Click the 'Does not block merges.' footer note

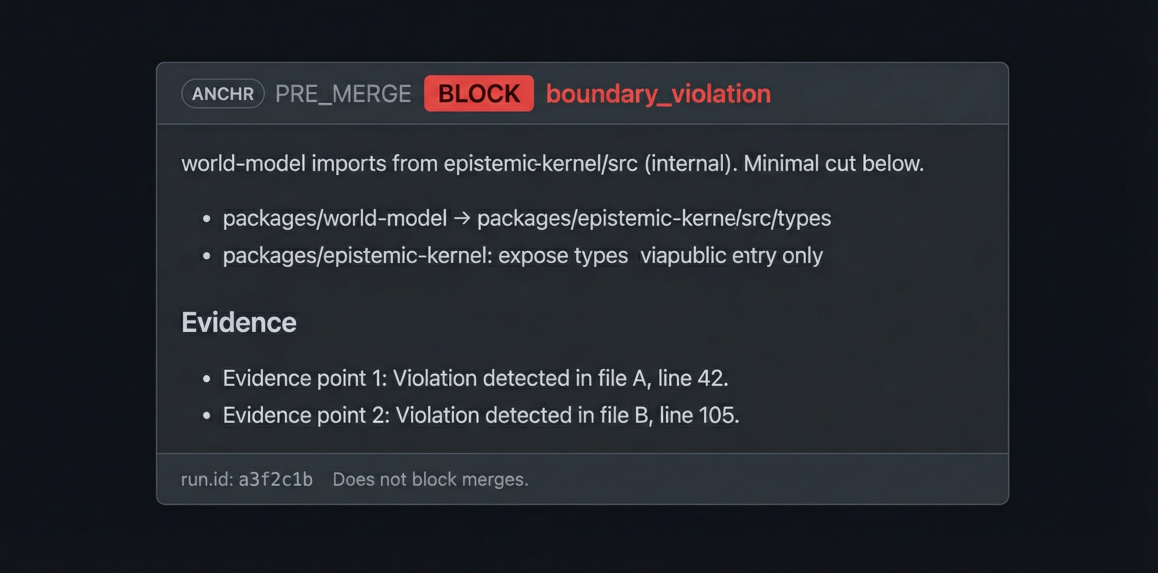[x=430, y=479]
